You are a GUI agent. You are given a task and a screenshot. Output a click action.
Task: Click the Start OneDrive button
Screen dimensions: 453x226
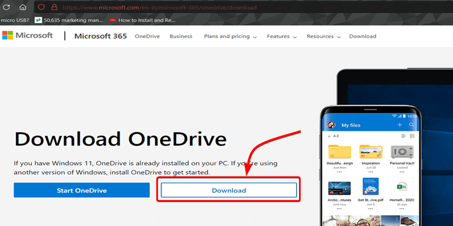pyautogui.click(x=82, y=190)
